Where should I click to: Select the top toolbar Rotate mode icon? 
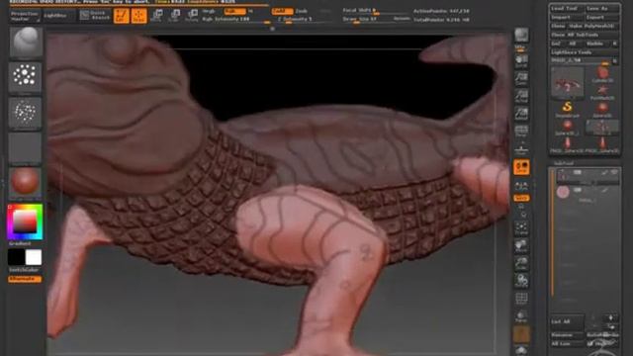click(x=192, y=16)
